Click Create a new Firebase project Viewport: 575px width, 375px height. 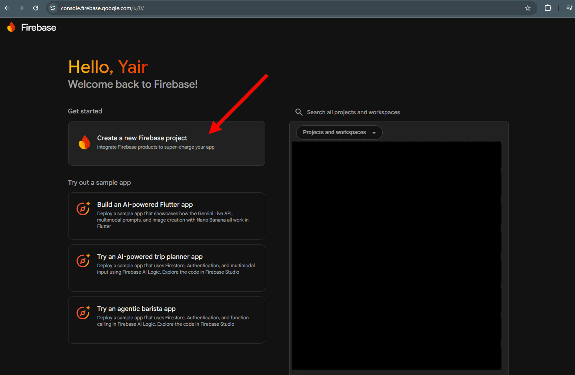[x=167, y=143]
